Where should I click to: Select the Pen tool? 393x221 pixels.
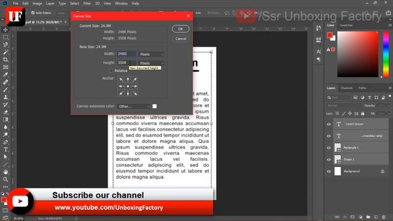pyautogui.click(x=6, y=142)
